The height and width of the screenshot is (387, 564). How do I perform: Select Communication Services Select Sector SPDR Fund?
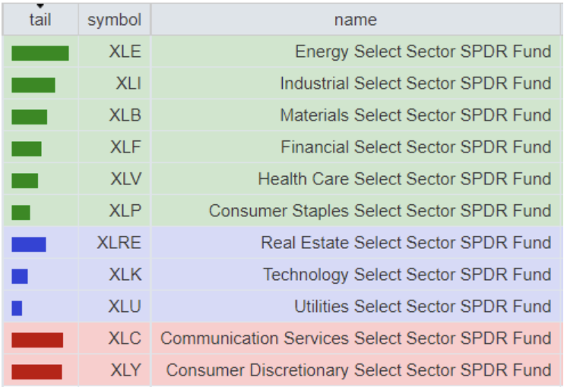(x=356, y=338)
